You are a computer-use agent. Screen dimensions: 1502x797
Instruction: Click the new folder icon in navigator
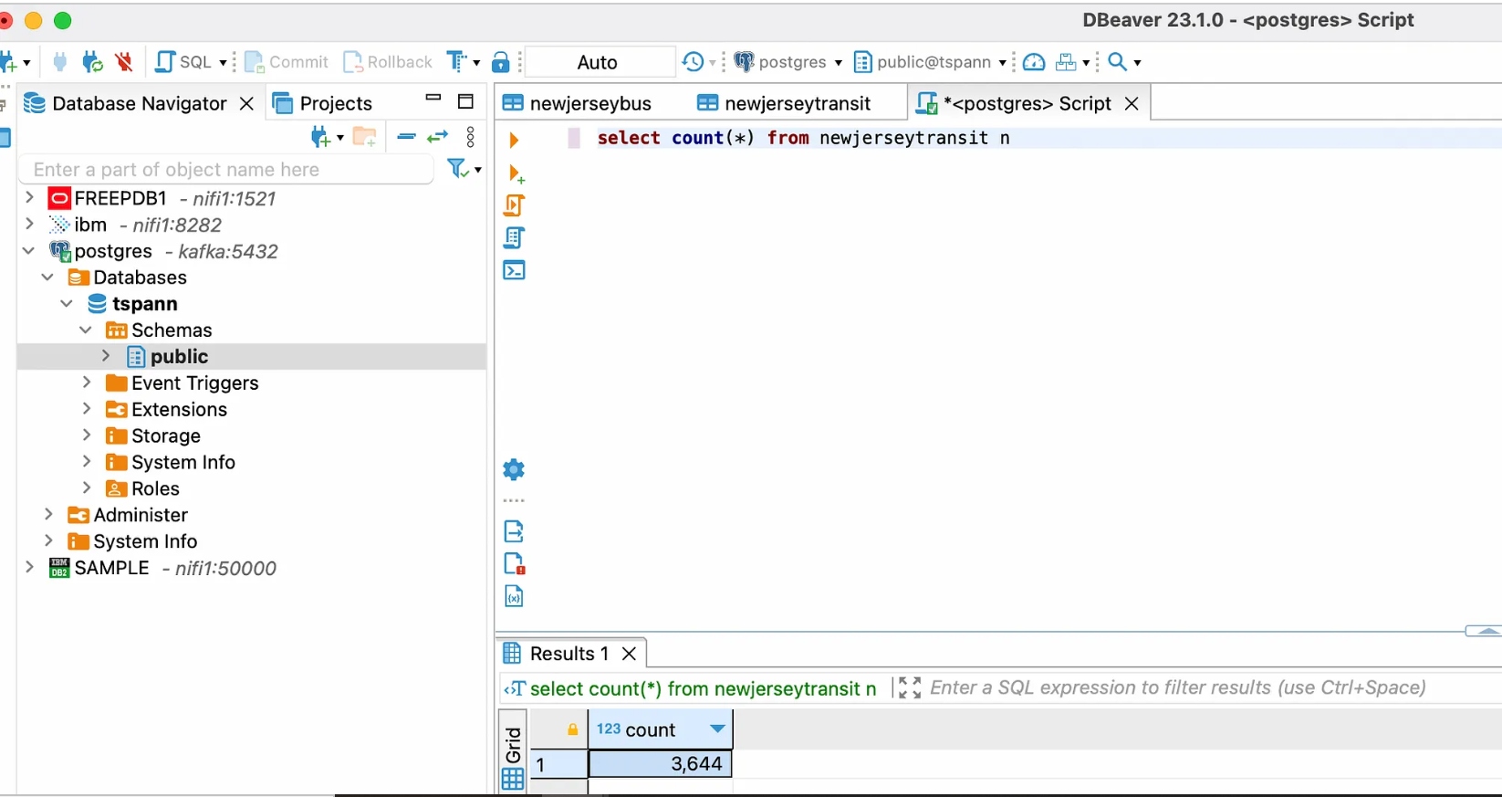[x=365, y=137]
